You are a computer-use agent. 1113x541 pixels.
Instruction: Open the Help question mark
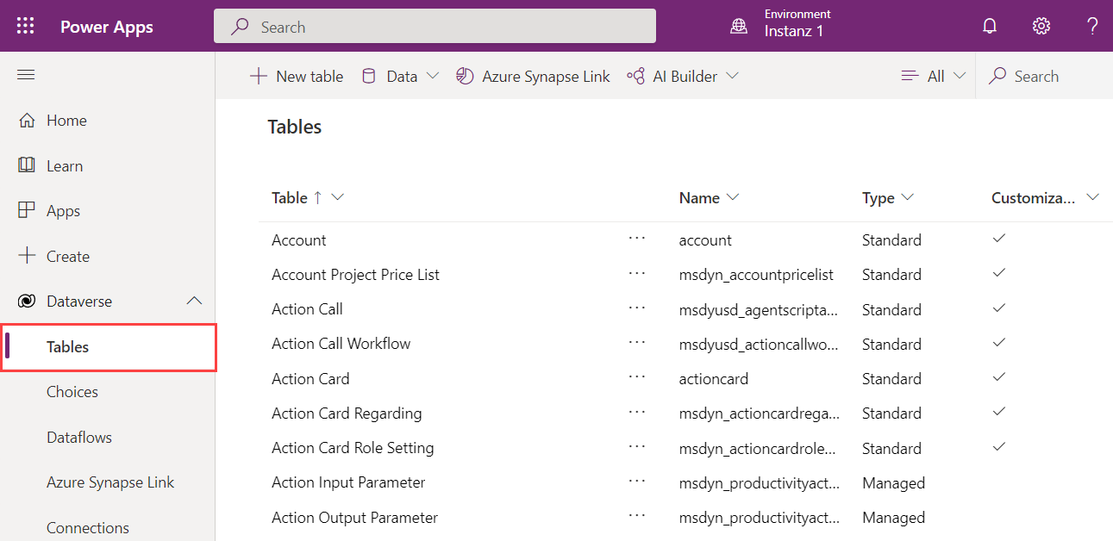[1092, 26]
